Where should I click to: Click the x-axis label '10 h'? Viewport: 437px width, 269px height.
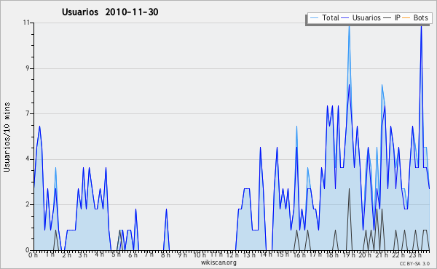coord(200,254)
